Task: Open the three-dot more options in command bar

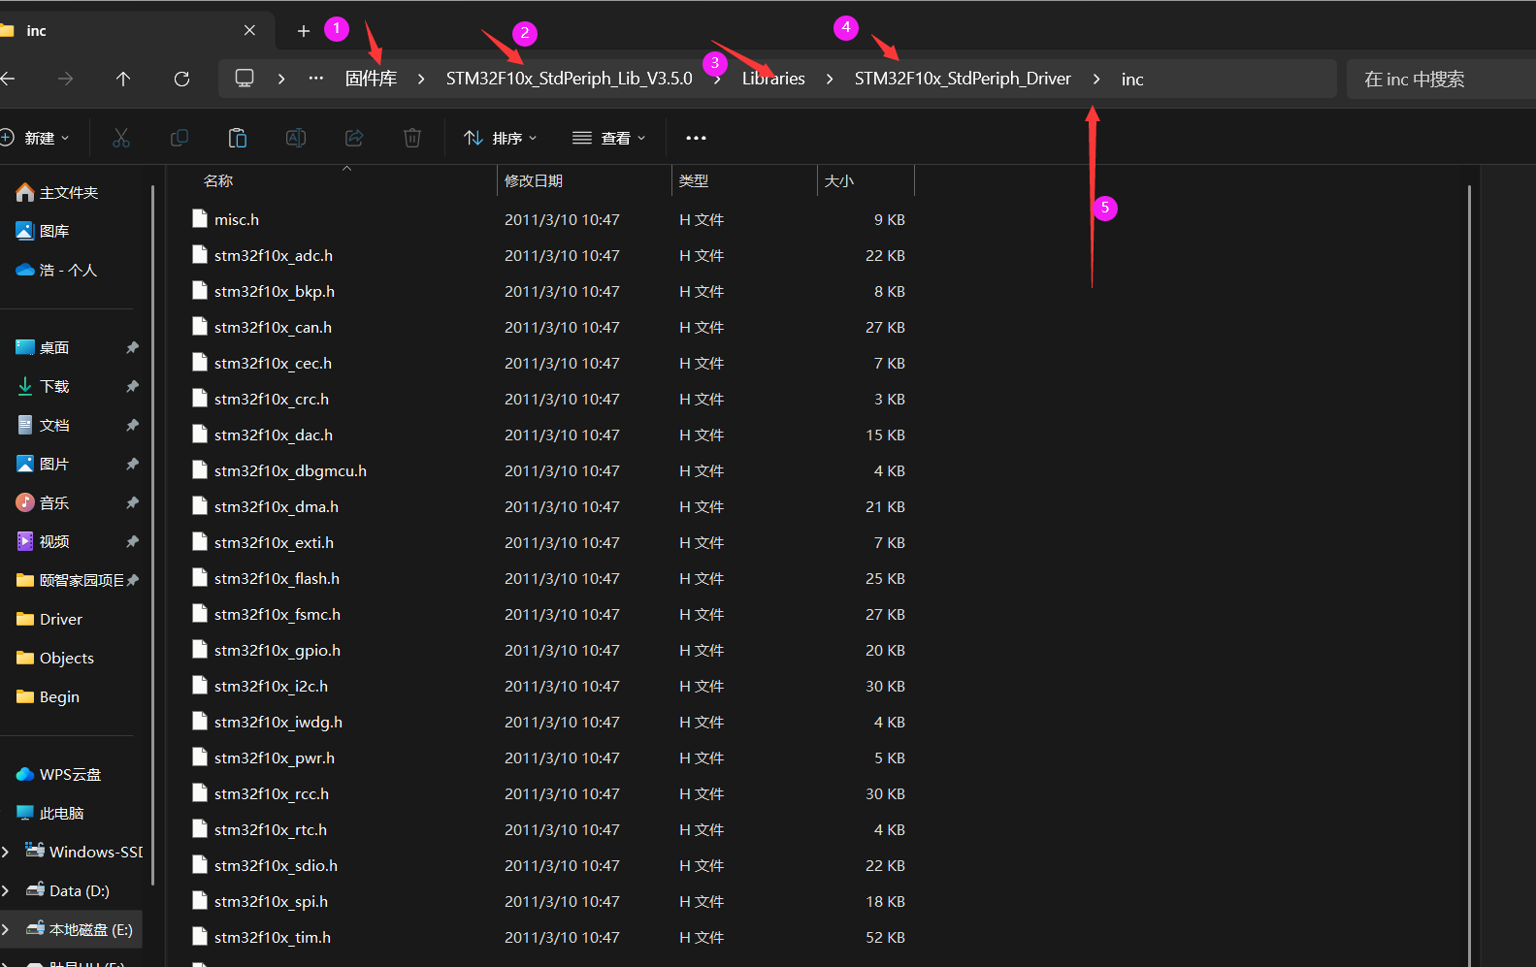Action: tap(696, 138)
